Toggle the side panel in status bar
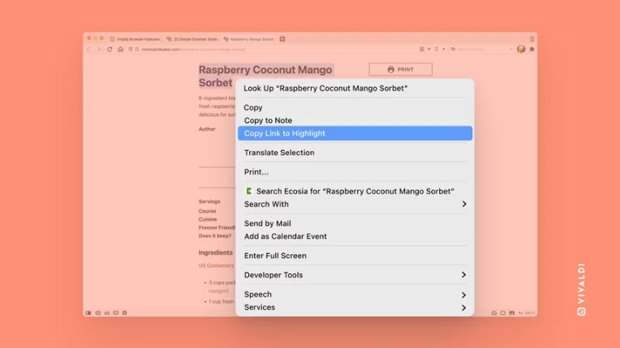The height and width of the screenshot is (348, 620). point(88,313)
